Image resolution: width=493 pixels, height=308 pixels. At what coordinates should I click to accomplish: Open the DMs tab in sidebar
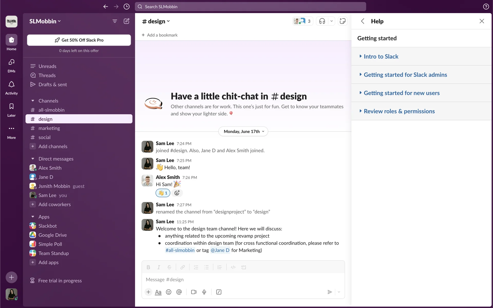pyautogui.click(x=11, y=65)
